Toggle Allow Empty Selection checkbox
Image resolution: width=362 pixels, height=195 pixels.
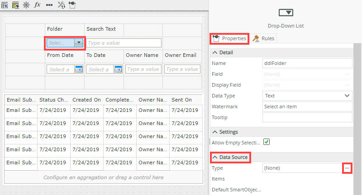coord(267,142)
